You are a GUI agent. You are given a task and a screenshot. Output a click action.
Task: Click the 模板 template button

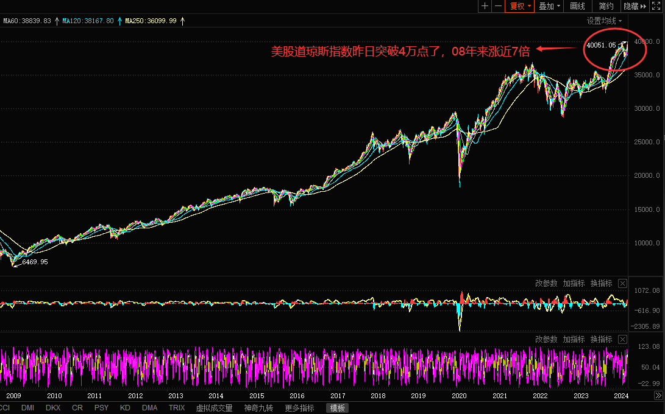(338, 408)
